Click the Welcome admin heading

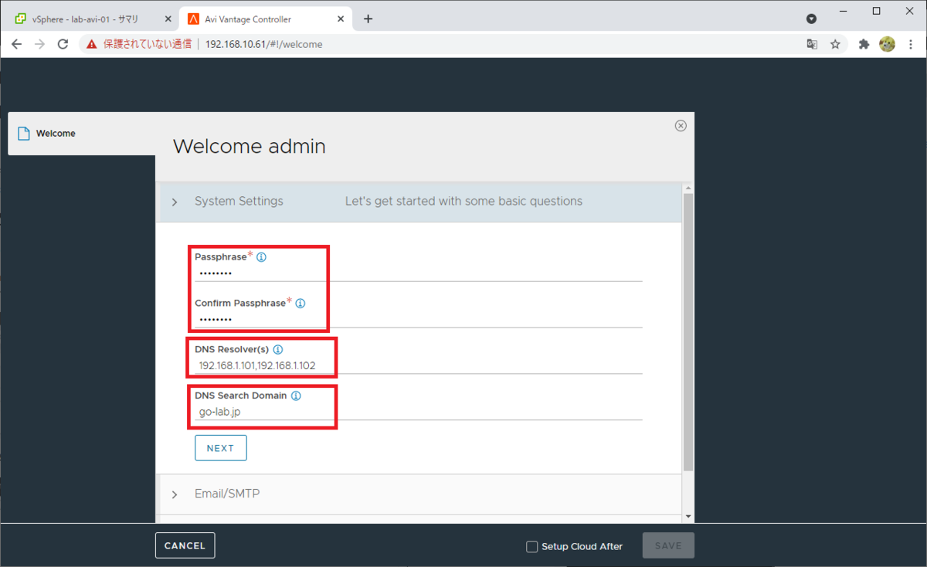pyautogui.click(x=250, y=146)
